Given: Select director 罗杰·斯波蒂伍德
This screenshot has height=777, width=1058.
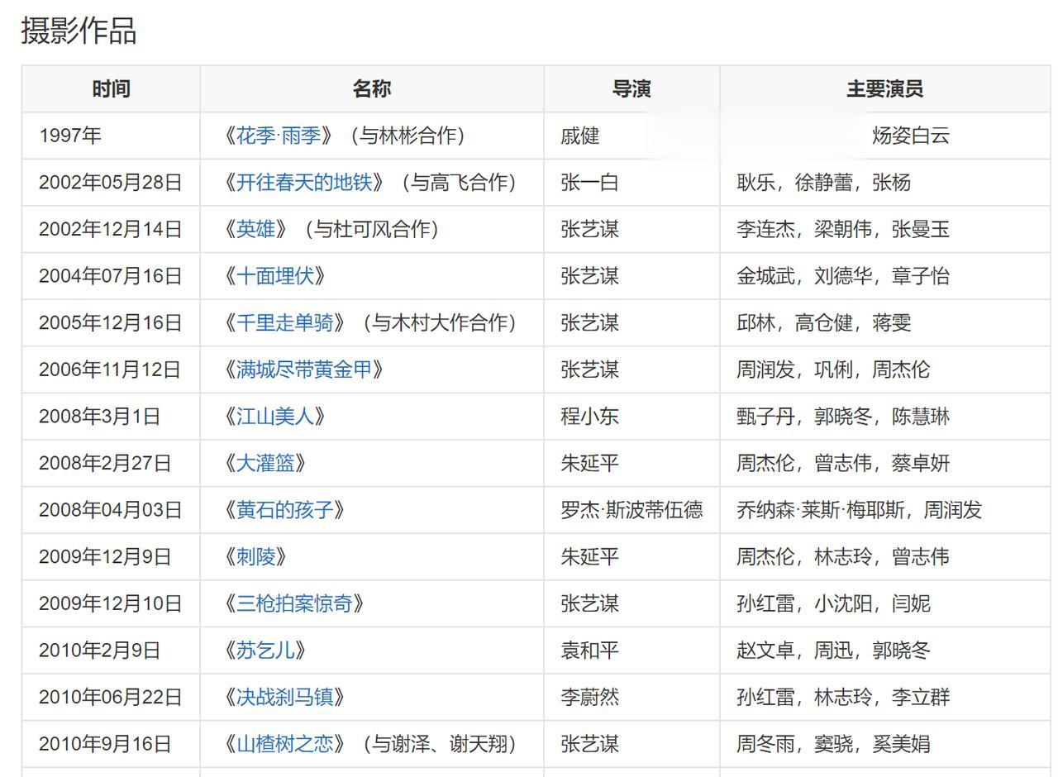Looking at the screenshot, I should click(x=631, y=510).
